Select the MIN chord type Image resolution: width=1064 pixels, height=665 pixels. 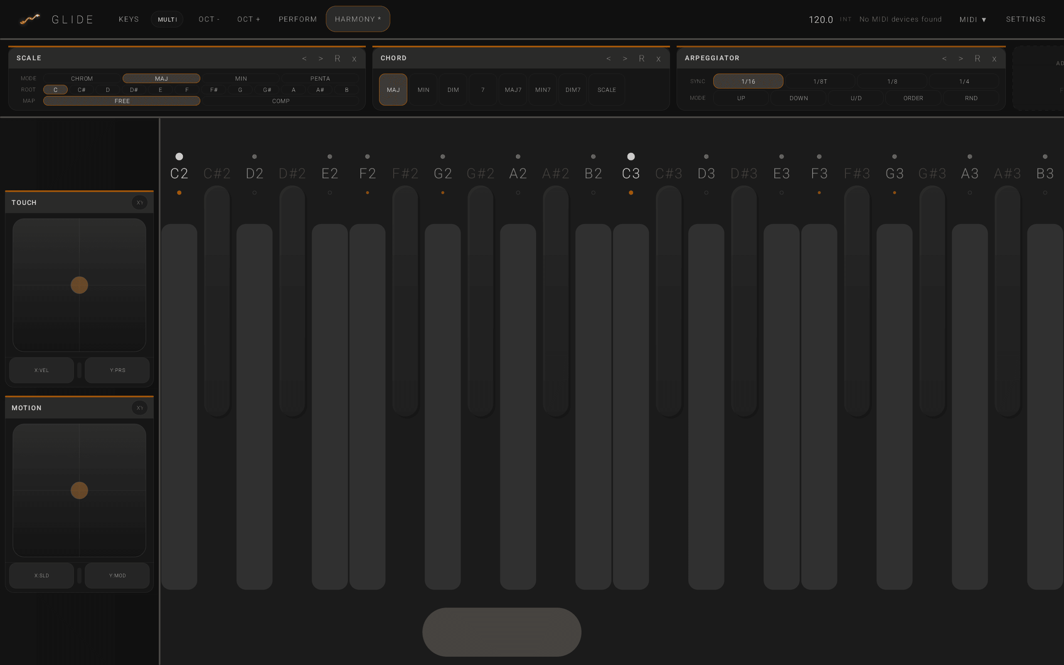point(424,90)
